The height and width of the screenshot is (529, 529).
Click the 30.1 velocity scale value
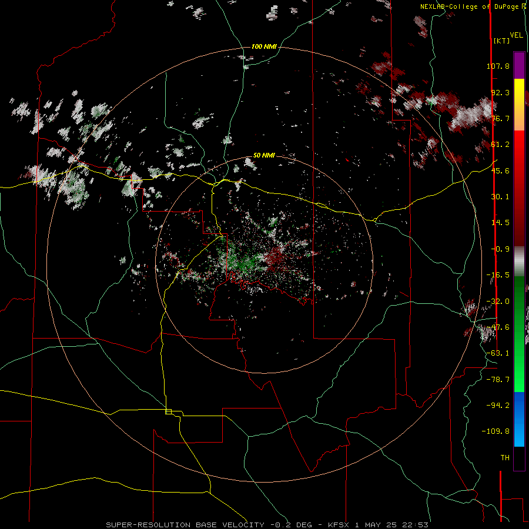(x=500, y=197)
